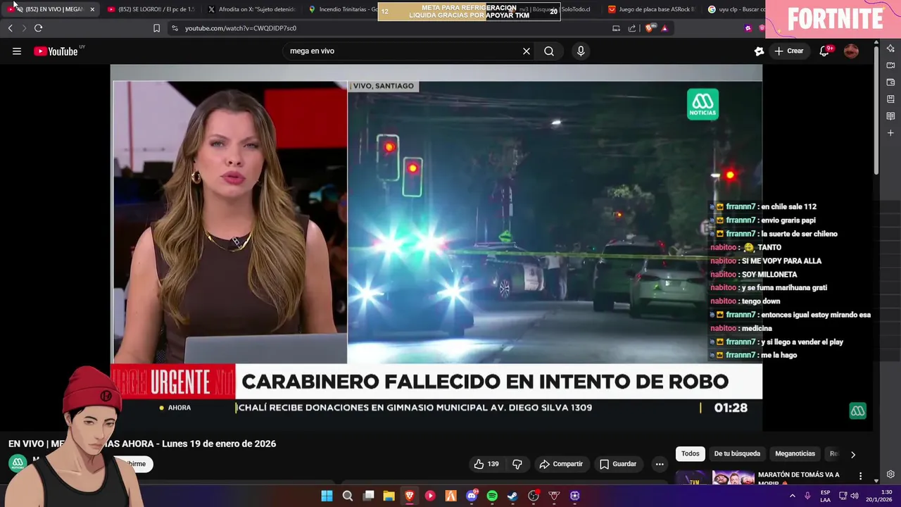Open File Explorer from taskbar
The image size is (901, 507).
[389, 496]
